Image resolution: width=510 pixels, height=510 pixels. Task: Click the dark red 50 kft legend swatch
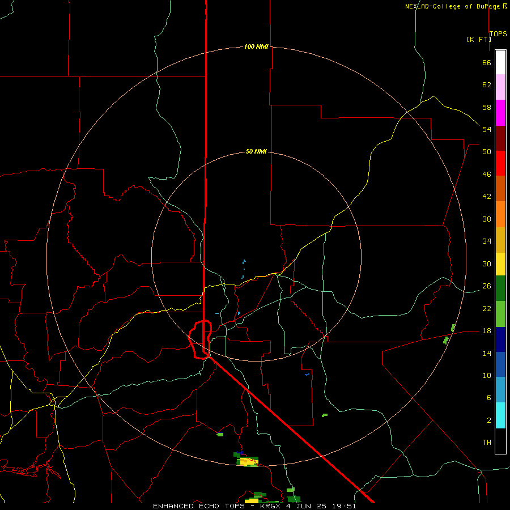(500, 138)
